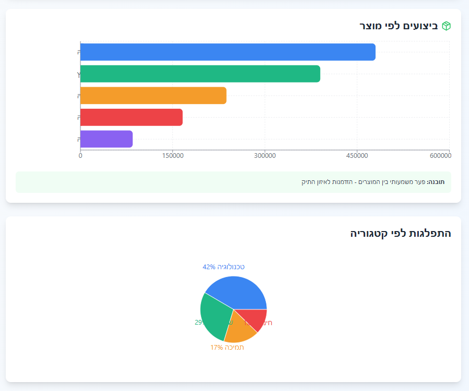
Task: Click the 300000 axis tick label
Action: pyautogui.click(x=265, y=156)
